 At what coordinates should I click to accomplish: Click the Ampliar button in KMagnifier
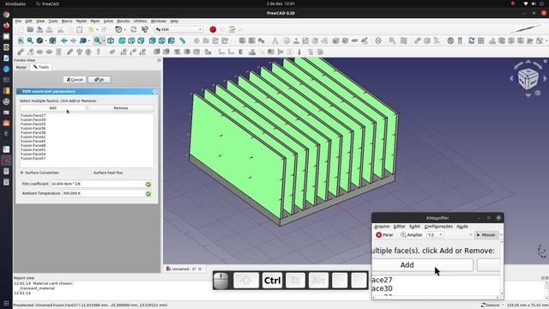pos(412,234)
